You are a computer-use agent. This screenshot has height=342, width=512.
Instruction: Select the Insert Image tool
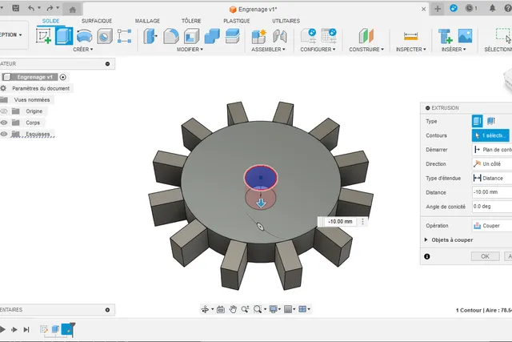pos(465,36)
